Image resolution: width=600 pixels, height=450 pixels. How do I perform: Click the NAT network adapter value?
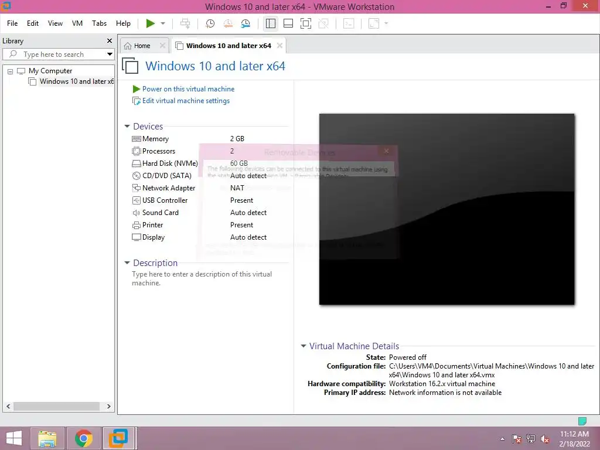pyautogui.click(x=237, y=188)
